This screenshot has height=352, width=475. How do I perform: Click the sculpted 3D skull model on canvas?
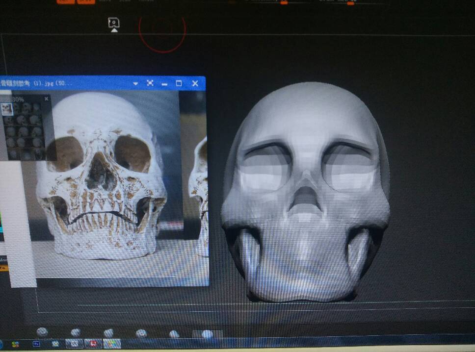click(305, 192)
